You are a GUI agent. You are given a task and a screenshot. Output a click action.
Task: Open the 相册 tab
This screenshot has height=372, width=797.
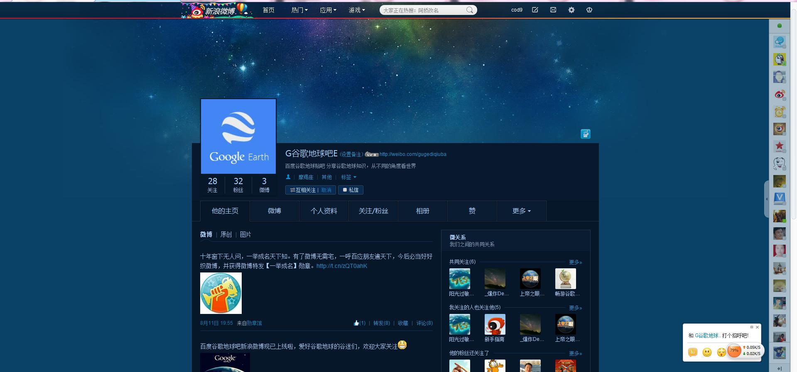point(423,211)
